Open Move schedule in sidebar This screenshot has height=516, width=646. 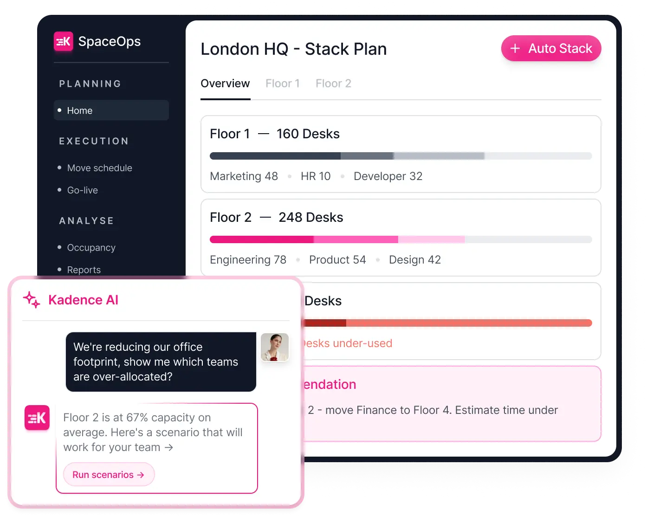point(99,168)
